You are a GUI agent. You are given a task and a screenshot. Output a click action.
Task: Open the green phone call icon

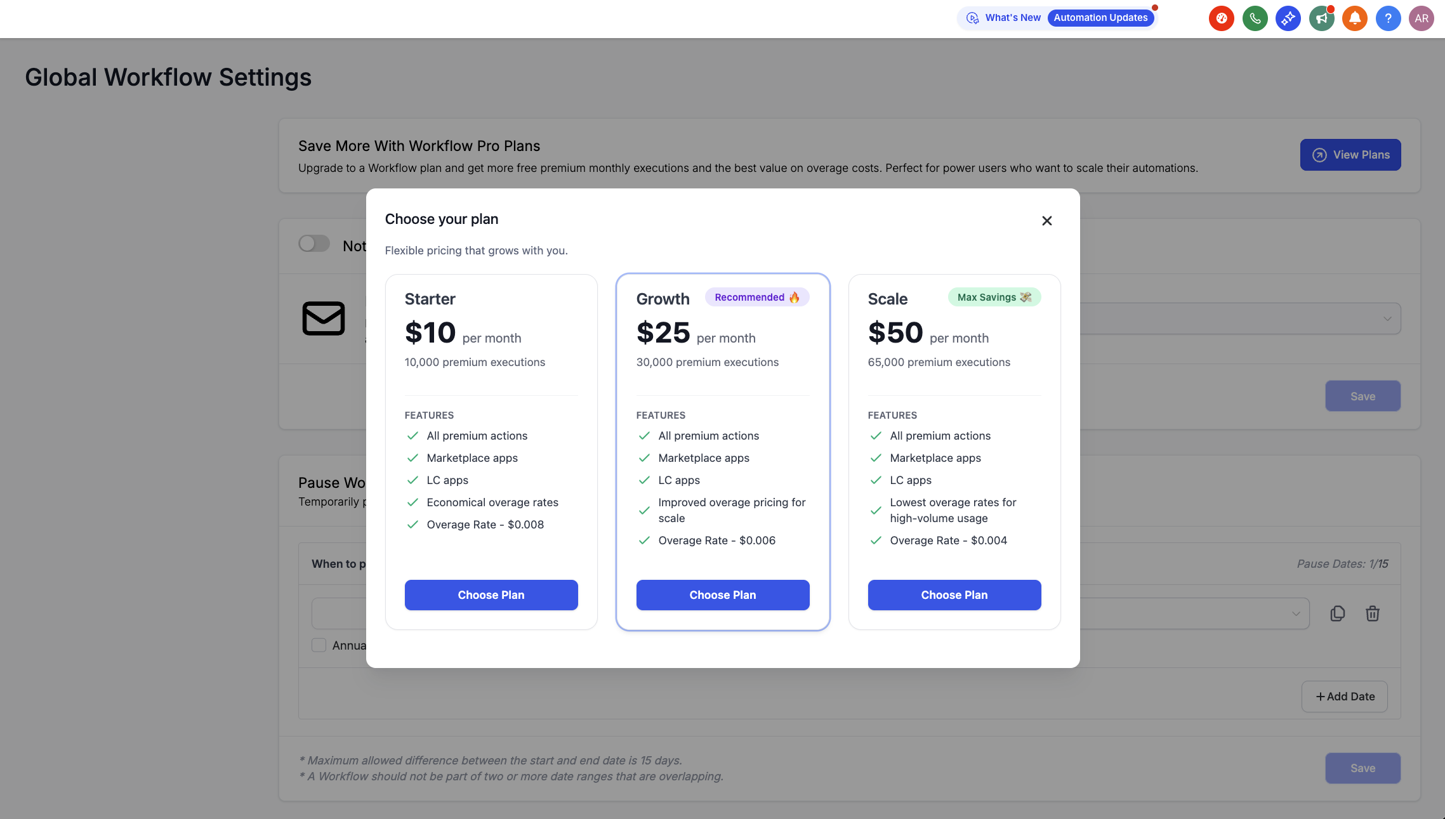pos(1255,18)
